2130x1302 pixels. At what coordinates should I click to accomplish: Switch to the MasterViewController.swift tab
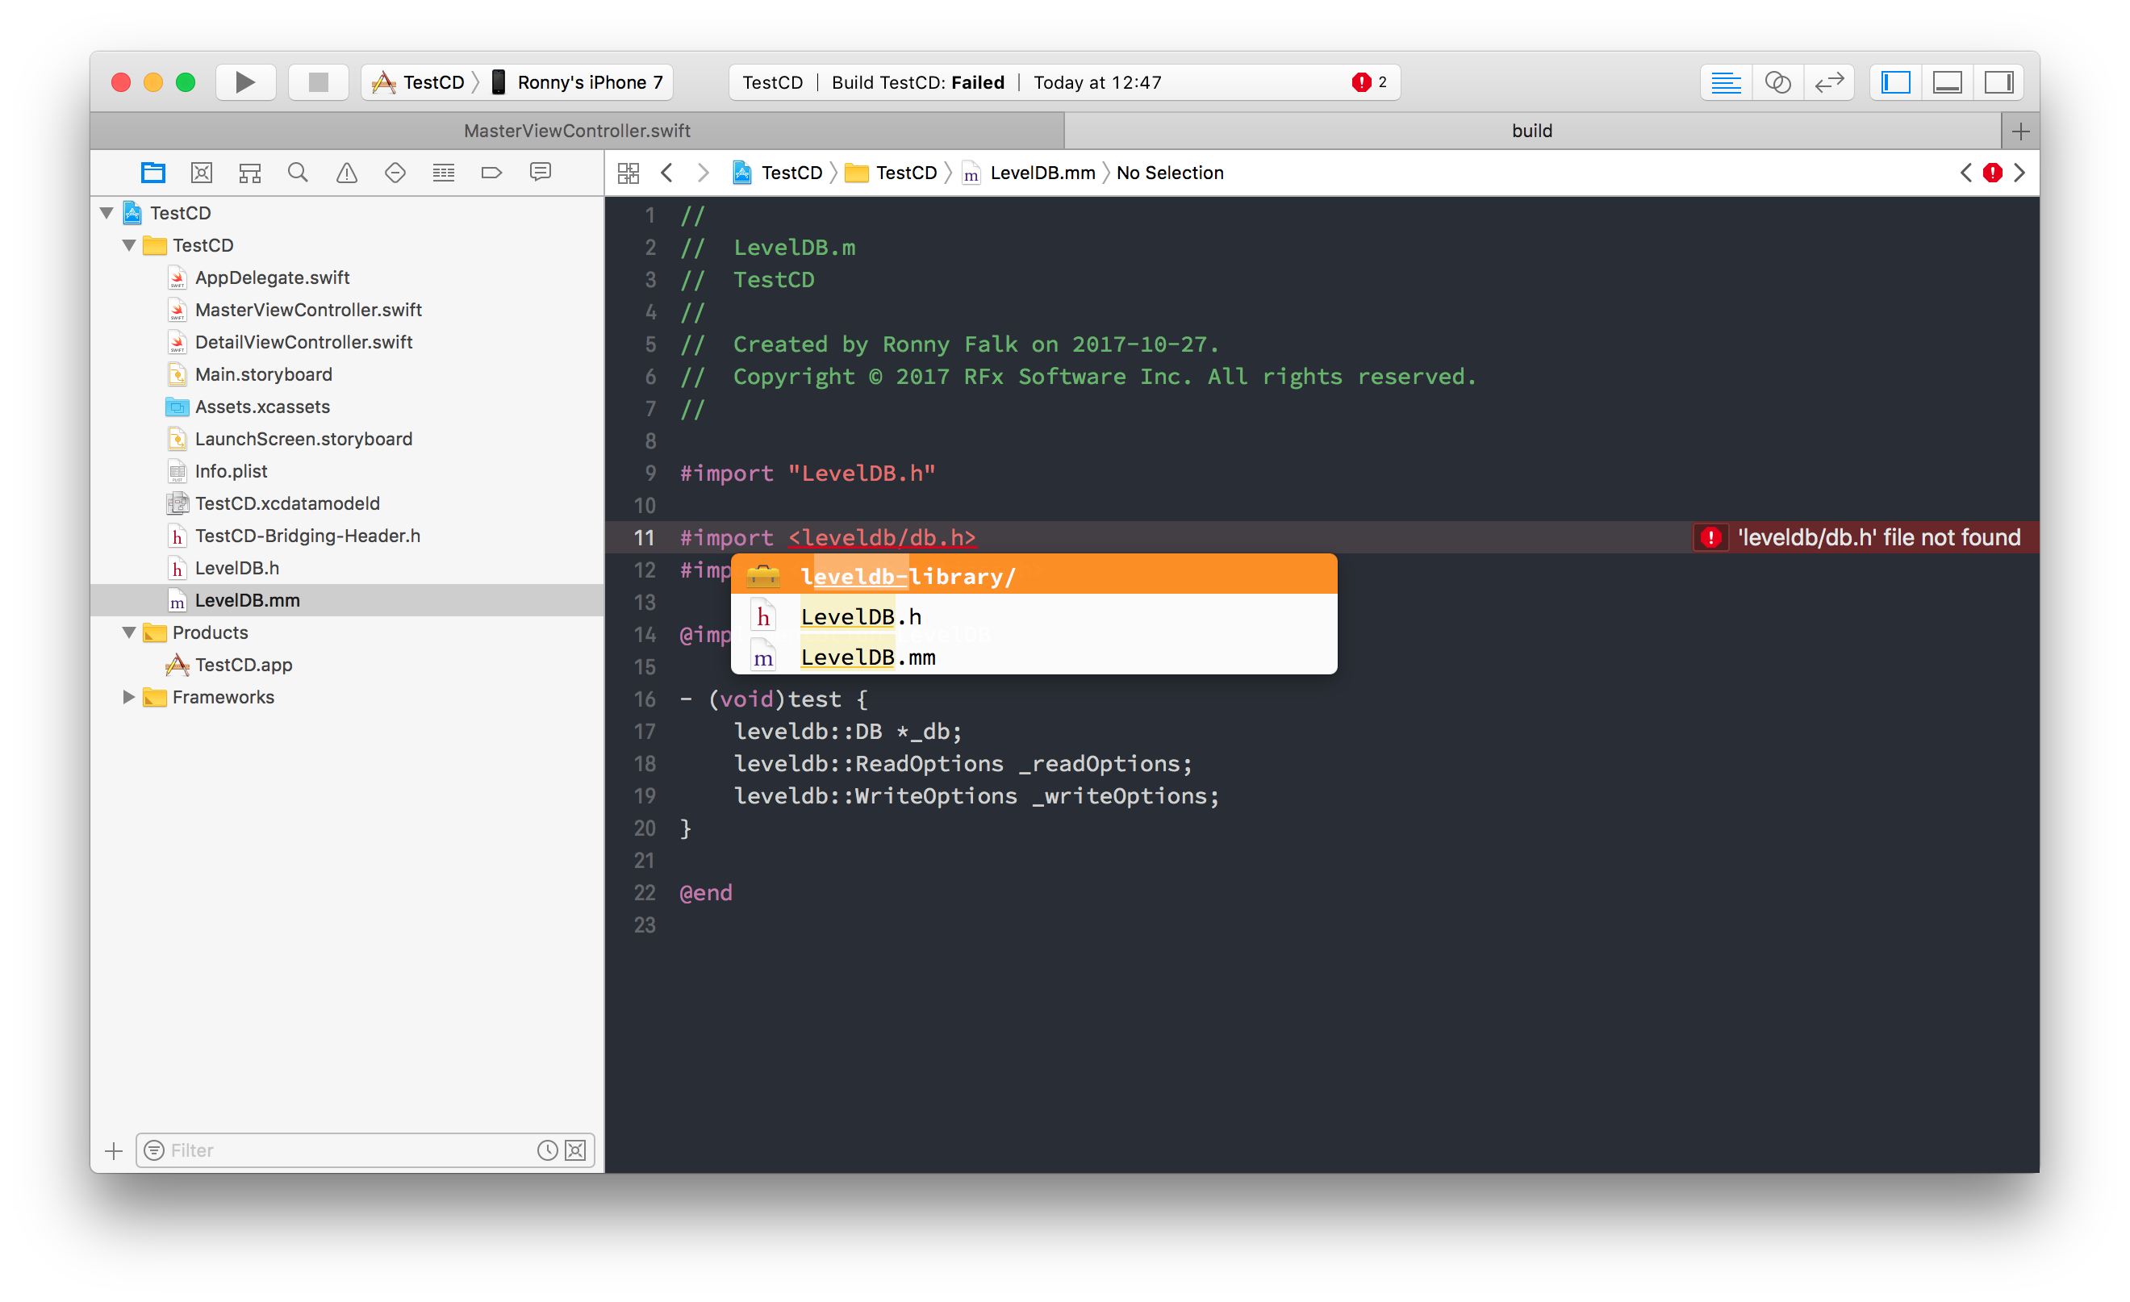pyautogui.click(x=577, y=131)
